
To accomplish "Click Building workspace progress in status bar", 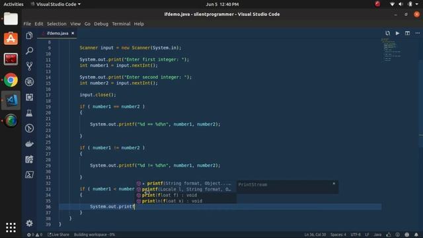I will point(95,235).
